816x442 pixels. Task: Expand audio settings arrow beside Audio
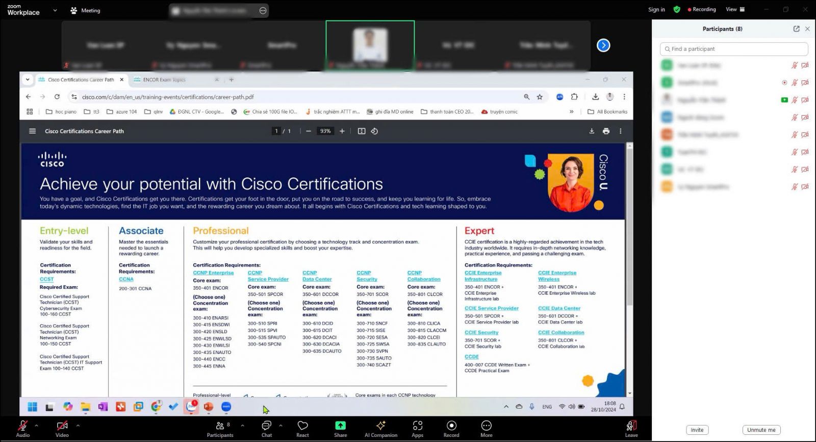click(36, 425)
